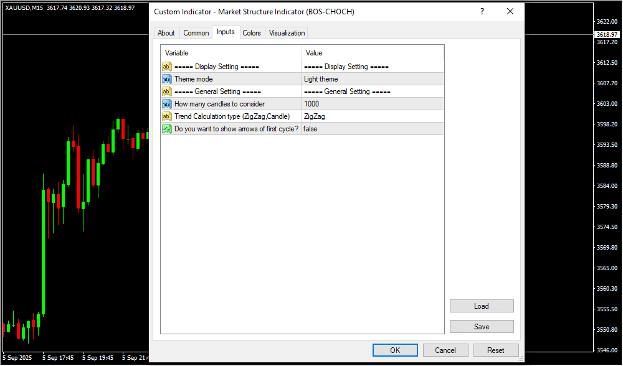Click the boolean icon beside show arrows row
Viewport: 623px width, 366px height.
[x=167, y=129]
